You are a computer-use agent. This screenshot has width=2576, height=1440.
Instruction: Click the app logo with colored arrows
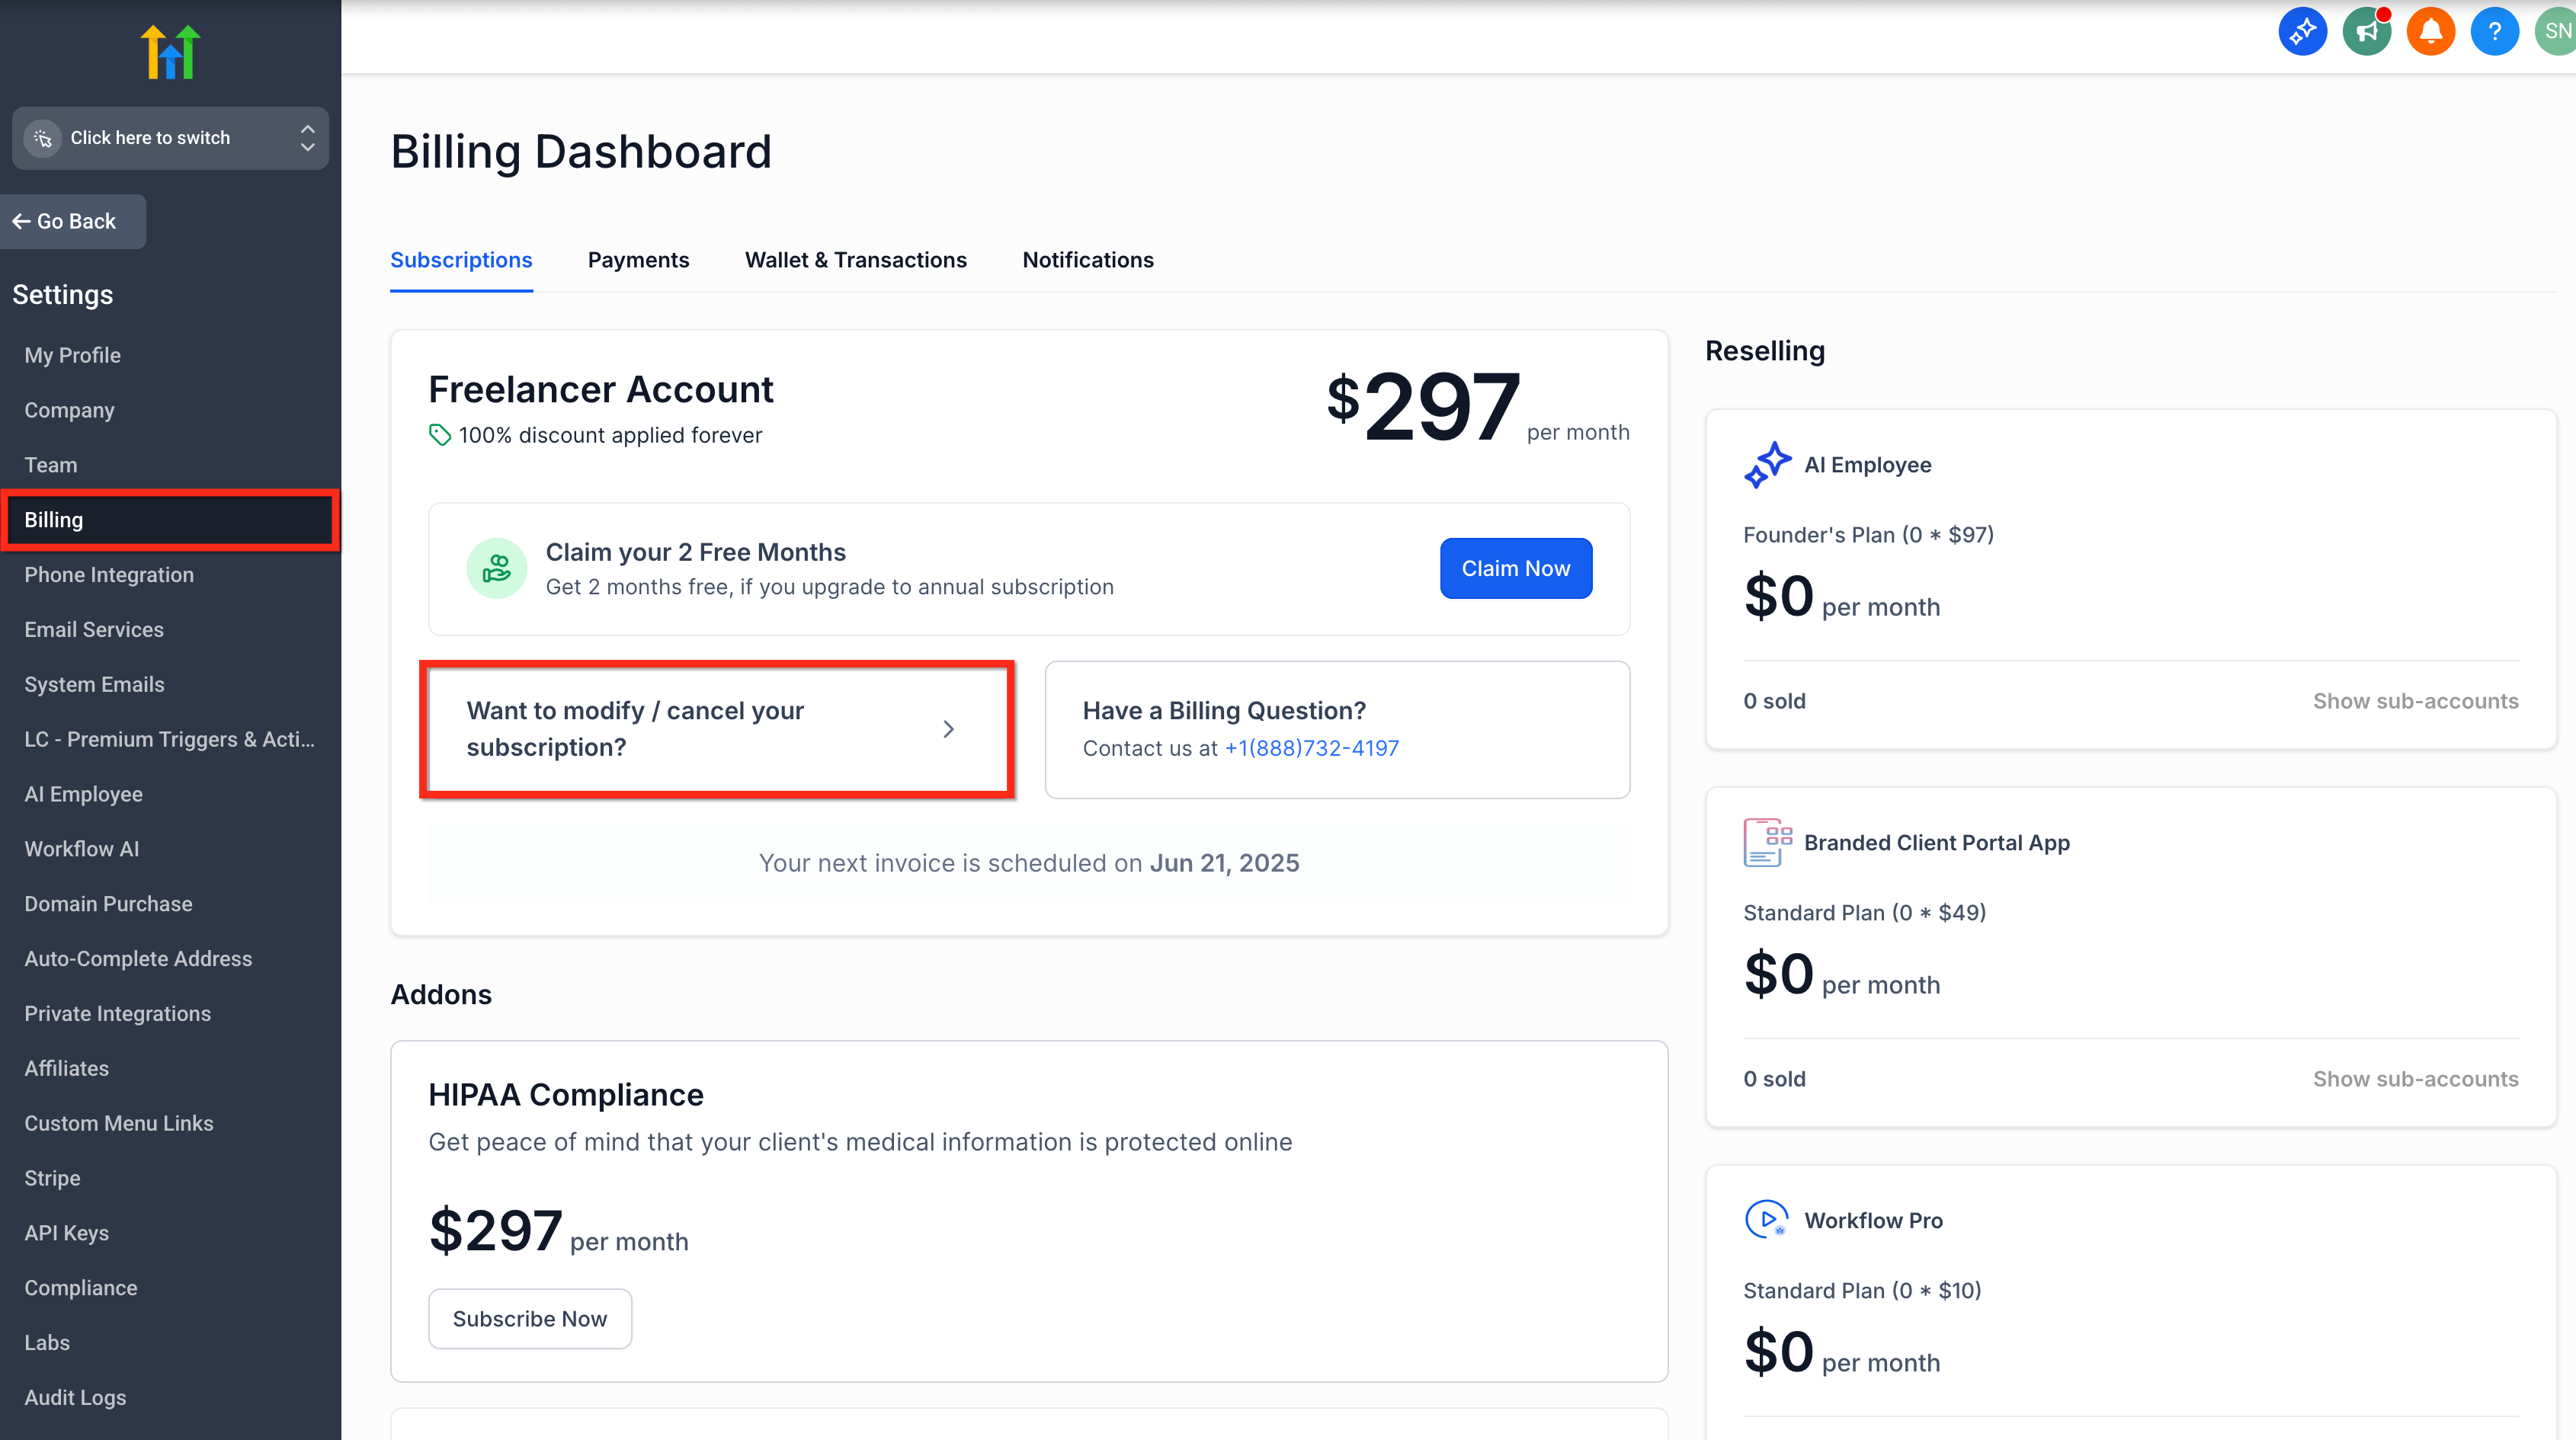click(x=170, y=52)
